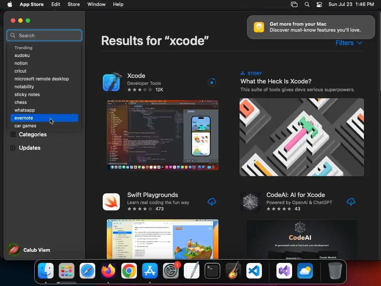Click the CodeAI screenshot preview

pyautogui.click(x=301, y=239)
